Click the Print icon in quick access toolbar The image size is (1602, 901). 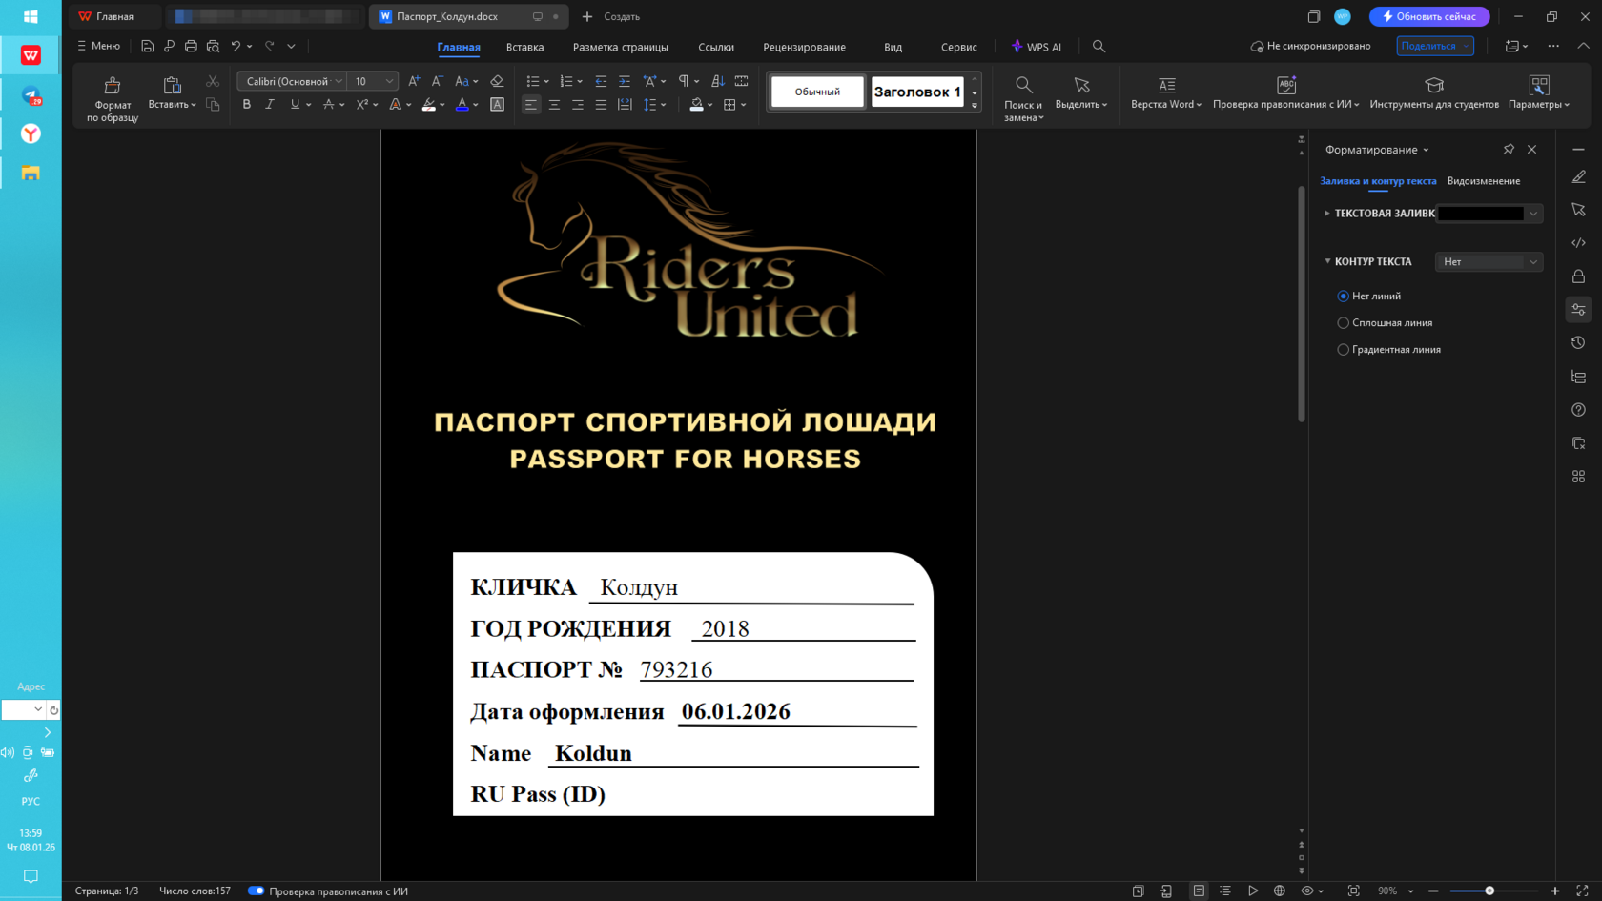[191, 46]
